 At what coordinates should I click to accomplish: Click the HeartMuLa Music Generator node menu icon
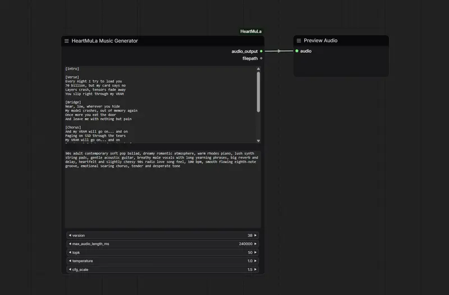(67, 41)
